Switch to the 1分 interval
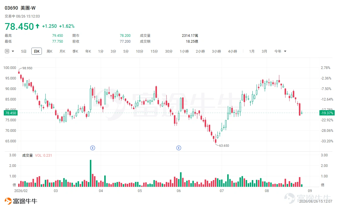Viewport: 337px width, 209px height. point(101,51)
